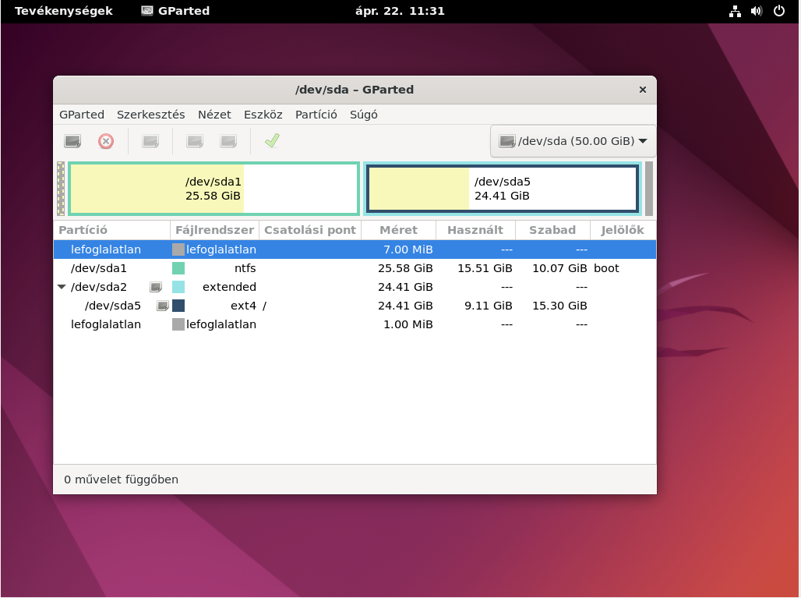
Task: Select the gray unallocated strip at disk graphic end
Action: click(x=649, y=189)
